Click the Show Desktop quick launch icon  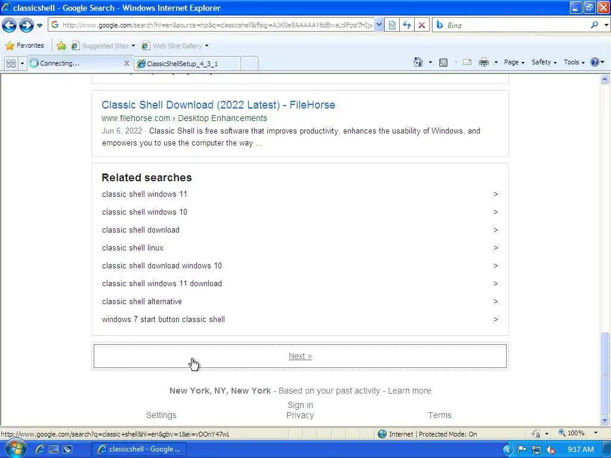click(53, 449)
